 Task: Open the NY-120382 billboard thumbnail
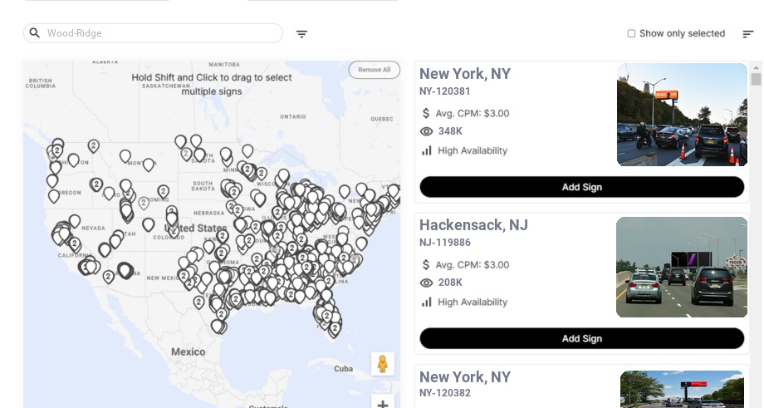coord(682,389)
